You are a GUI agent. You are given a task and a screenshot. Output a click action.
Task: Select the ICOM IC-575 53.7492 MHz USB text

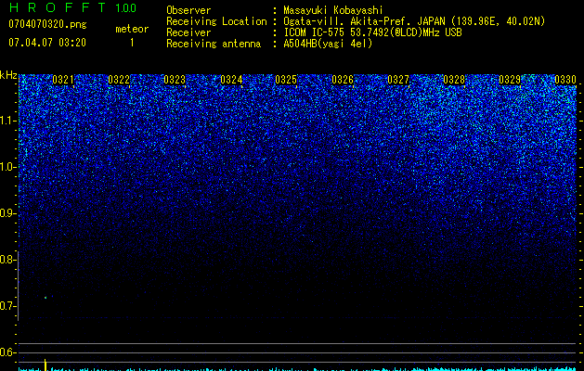372,32
